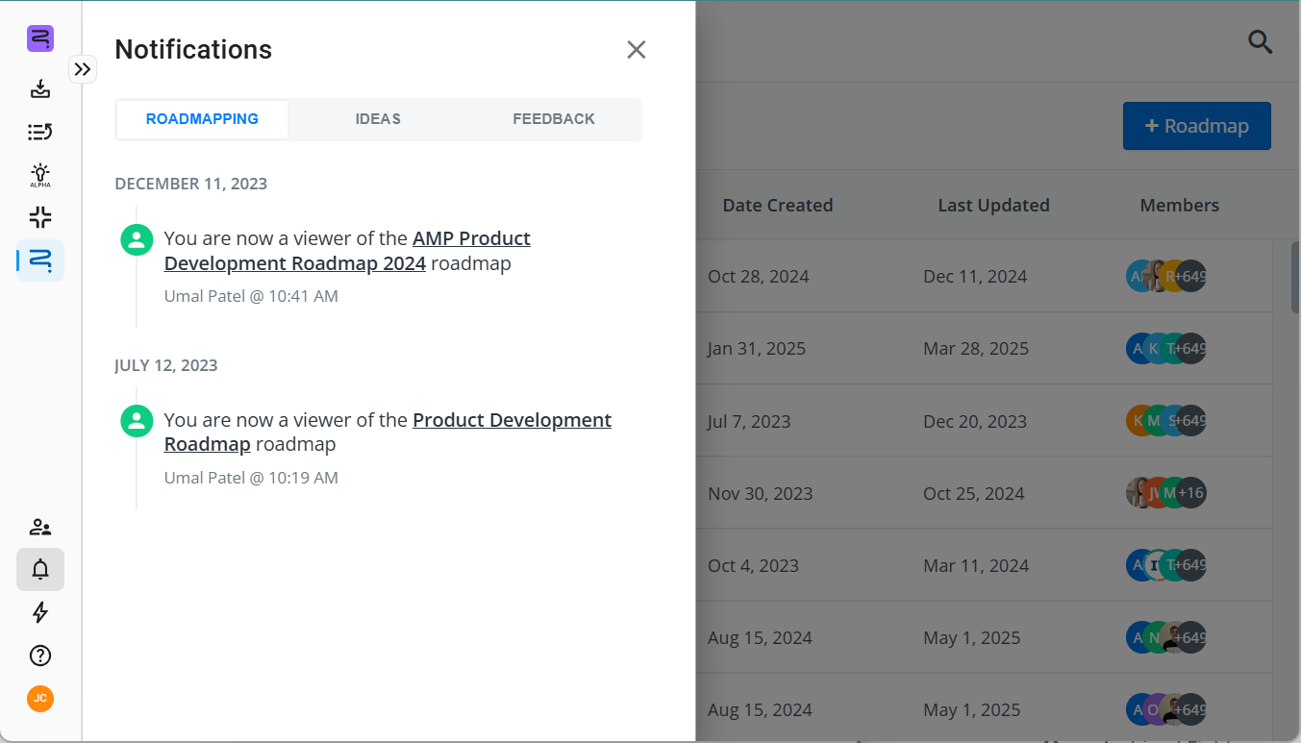This screenshot has height=743, width=1301.
Task: Open the JC user profile avatar
Action: pos(40,699)
